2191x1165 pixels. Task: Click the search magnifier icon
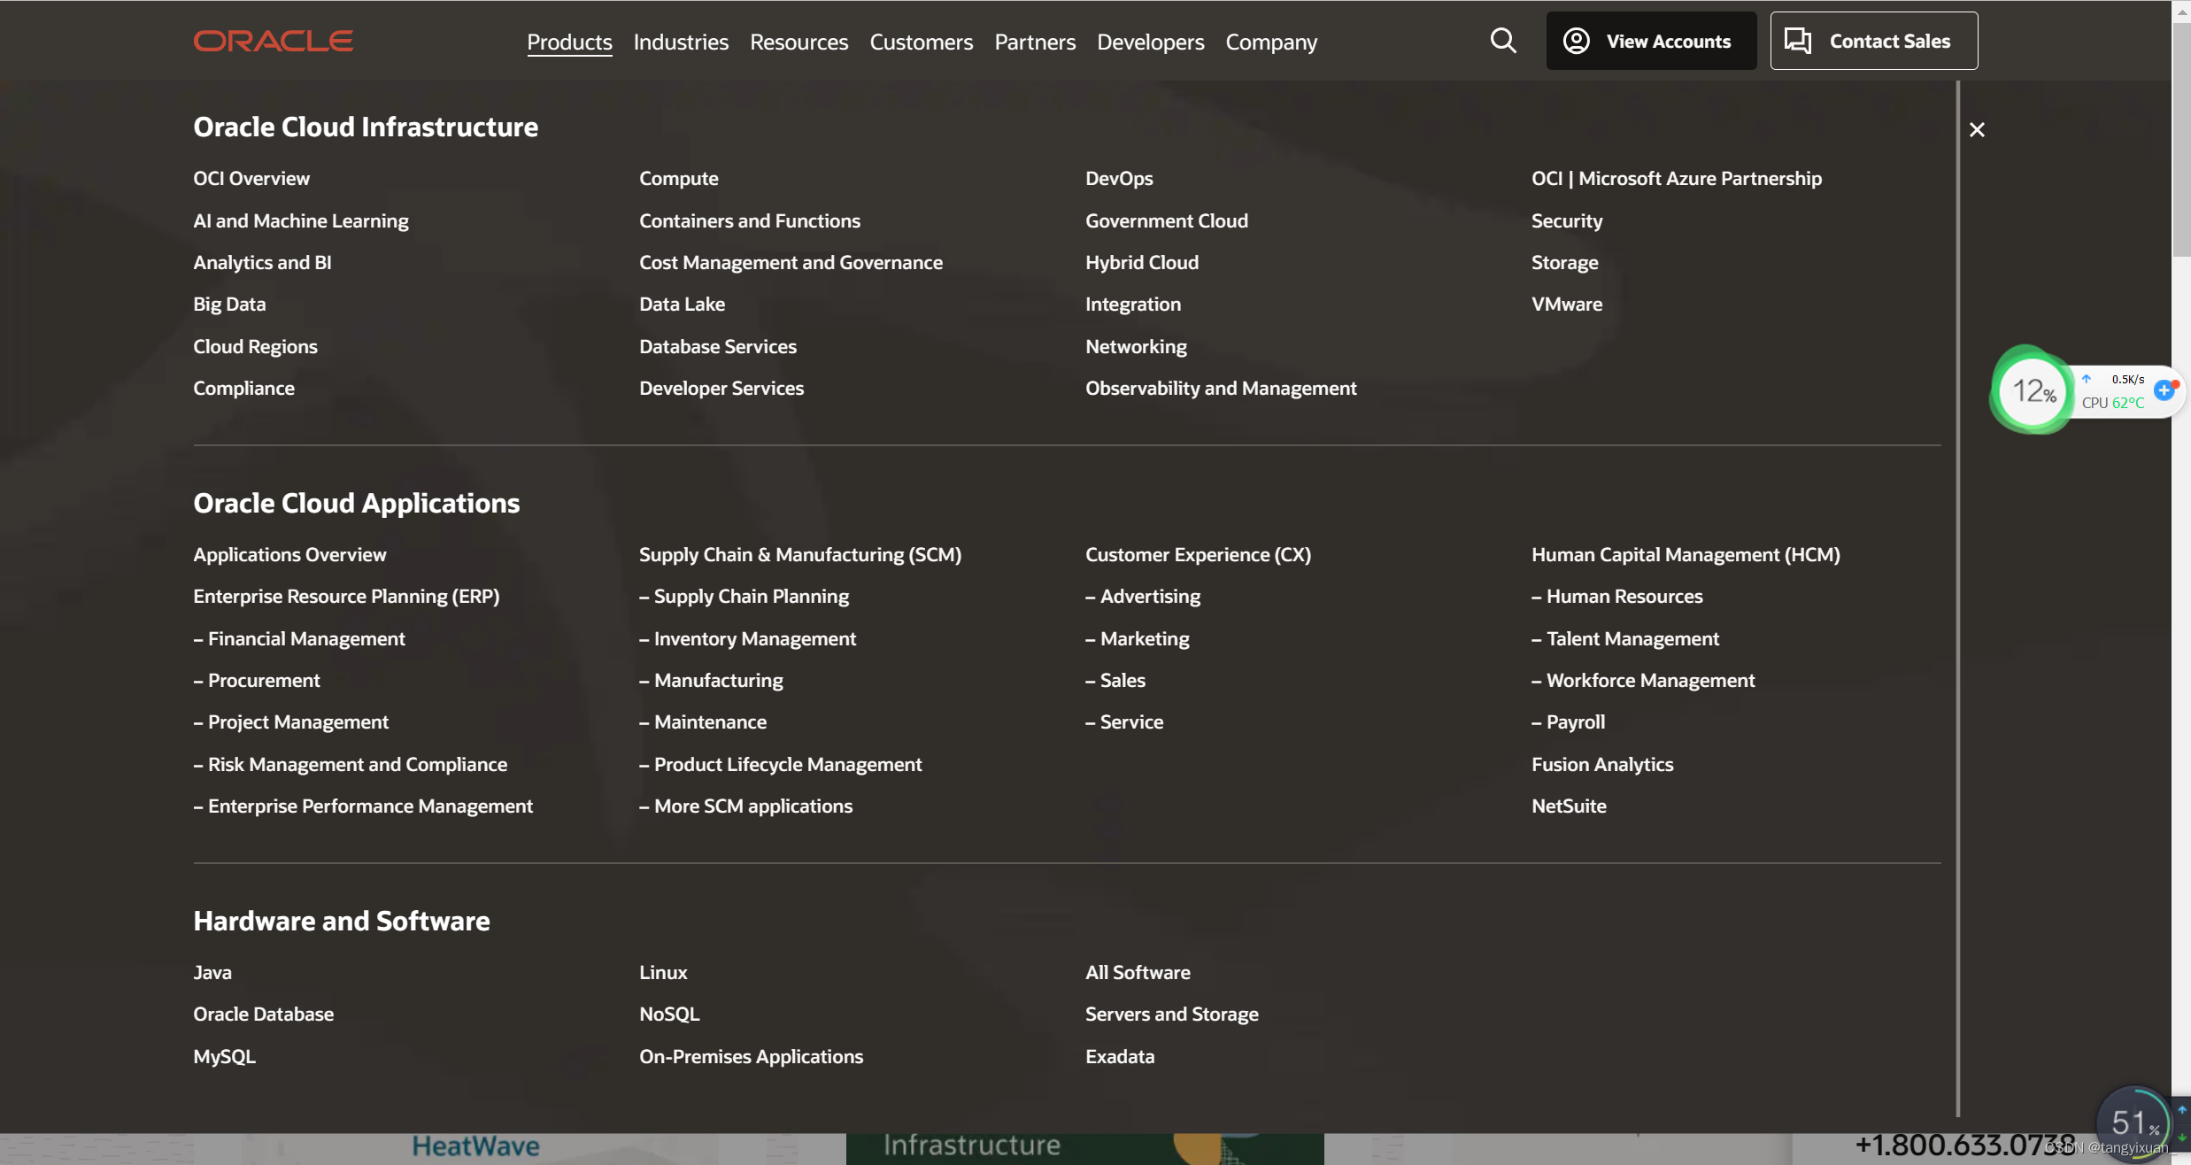pos(1502,41)
